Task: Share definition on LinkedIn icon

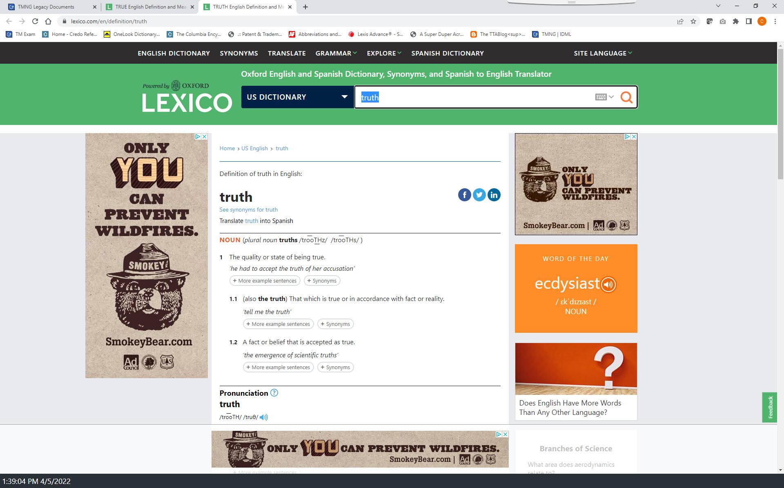Action: click(494, 195)
